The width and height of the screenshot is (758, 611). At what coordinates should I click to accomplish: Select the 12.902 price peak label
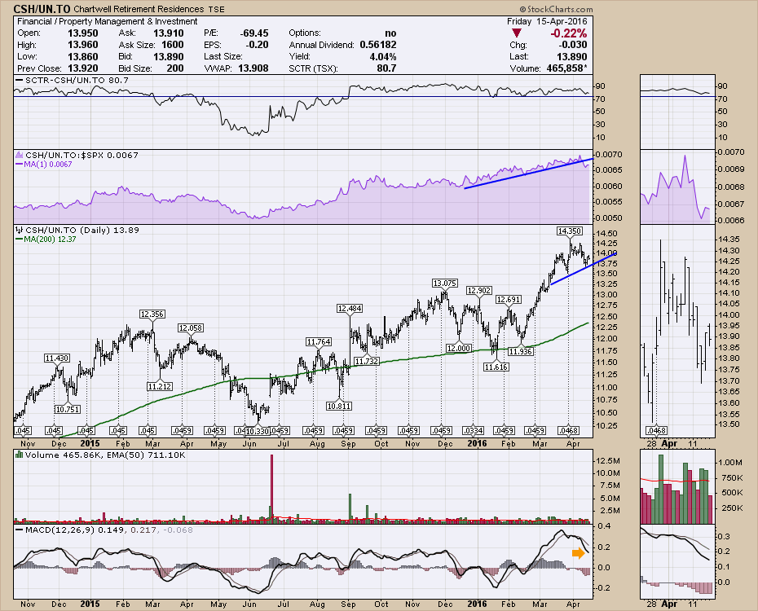pyautogui.click(x=479, y=290)
